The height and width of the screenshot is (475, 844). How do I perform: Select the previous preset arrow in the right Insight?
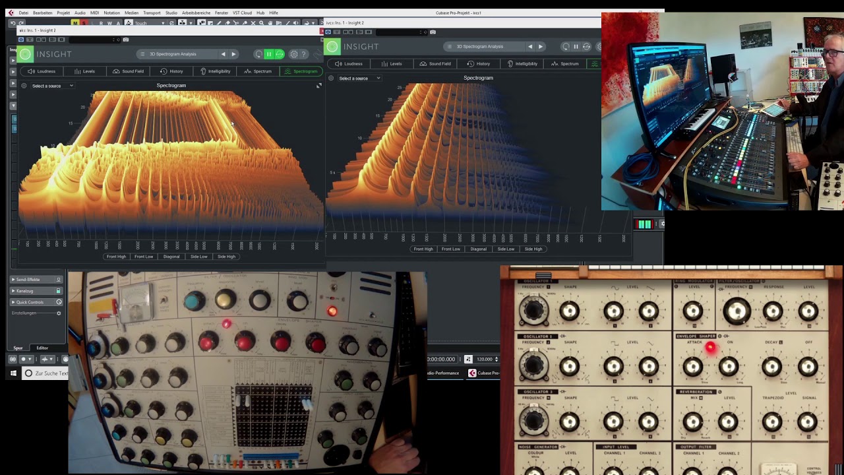click(x=530, y=46)
